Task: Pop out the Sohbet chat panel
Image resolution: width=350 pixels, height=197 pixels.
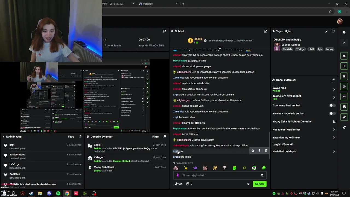Action: tap(266, 31)
